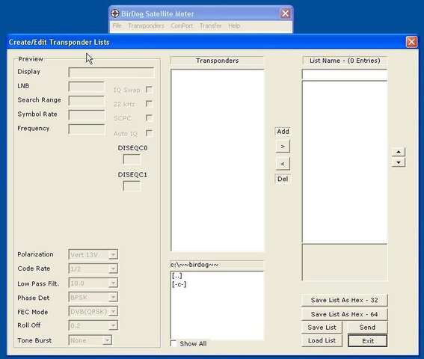The image size is (424, 359).
Task: Click Save List As Hex - 32
Action: pyautogui.click(x=344, y=300)
